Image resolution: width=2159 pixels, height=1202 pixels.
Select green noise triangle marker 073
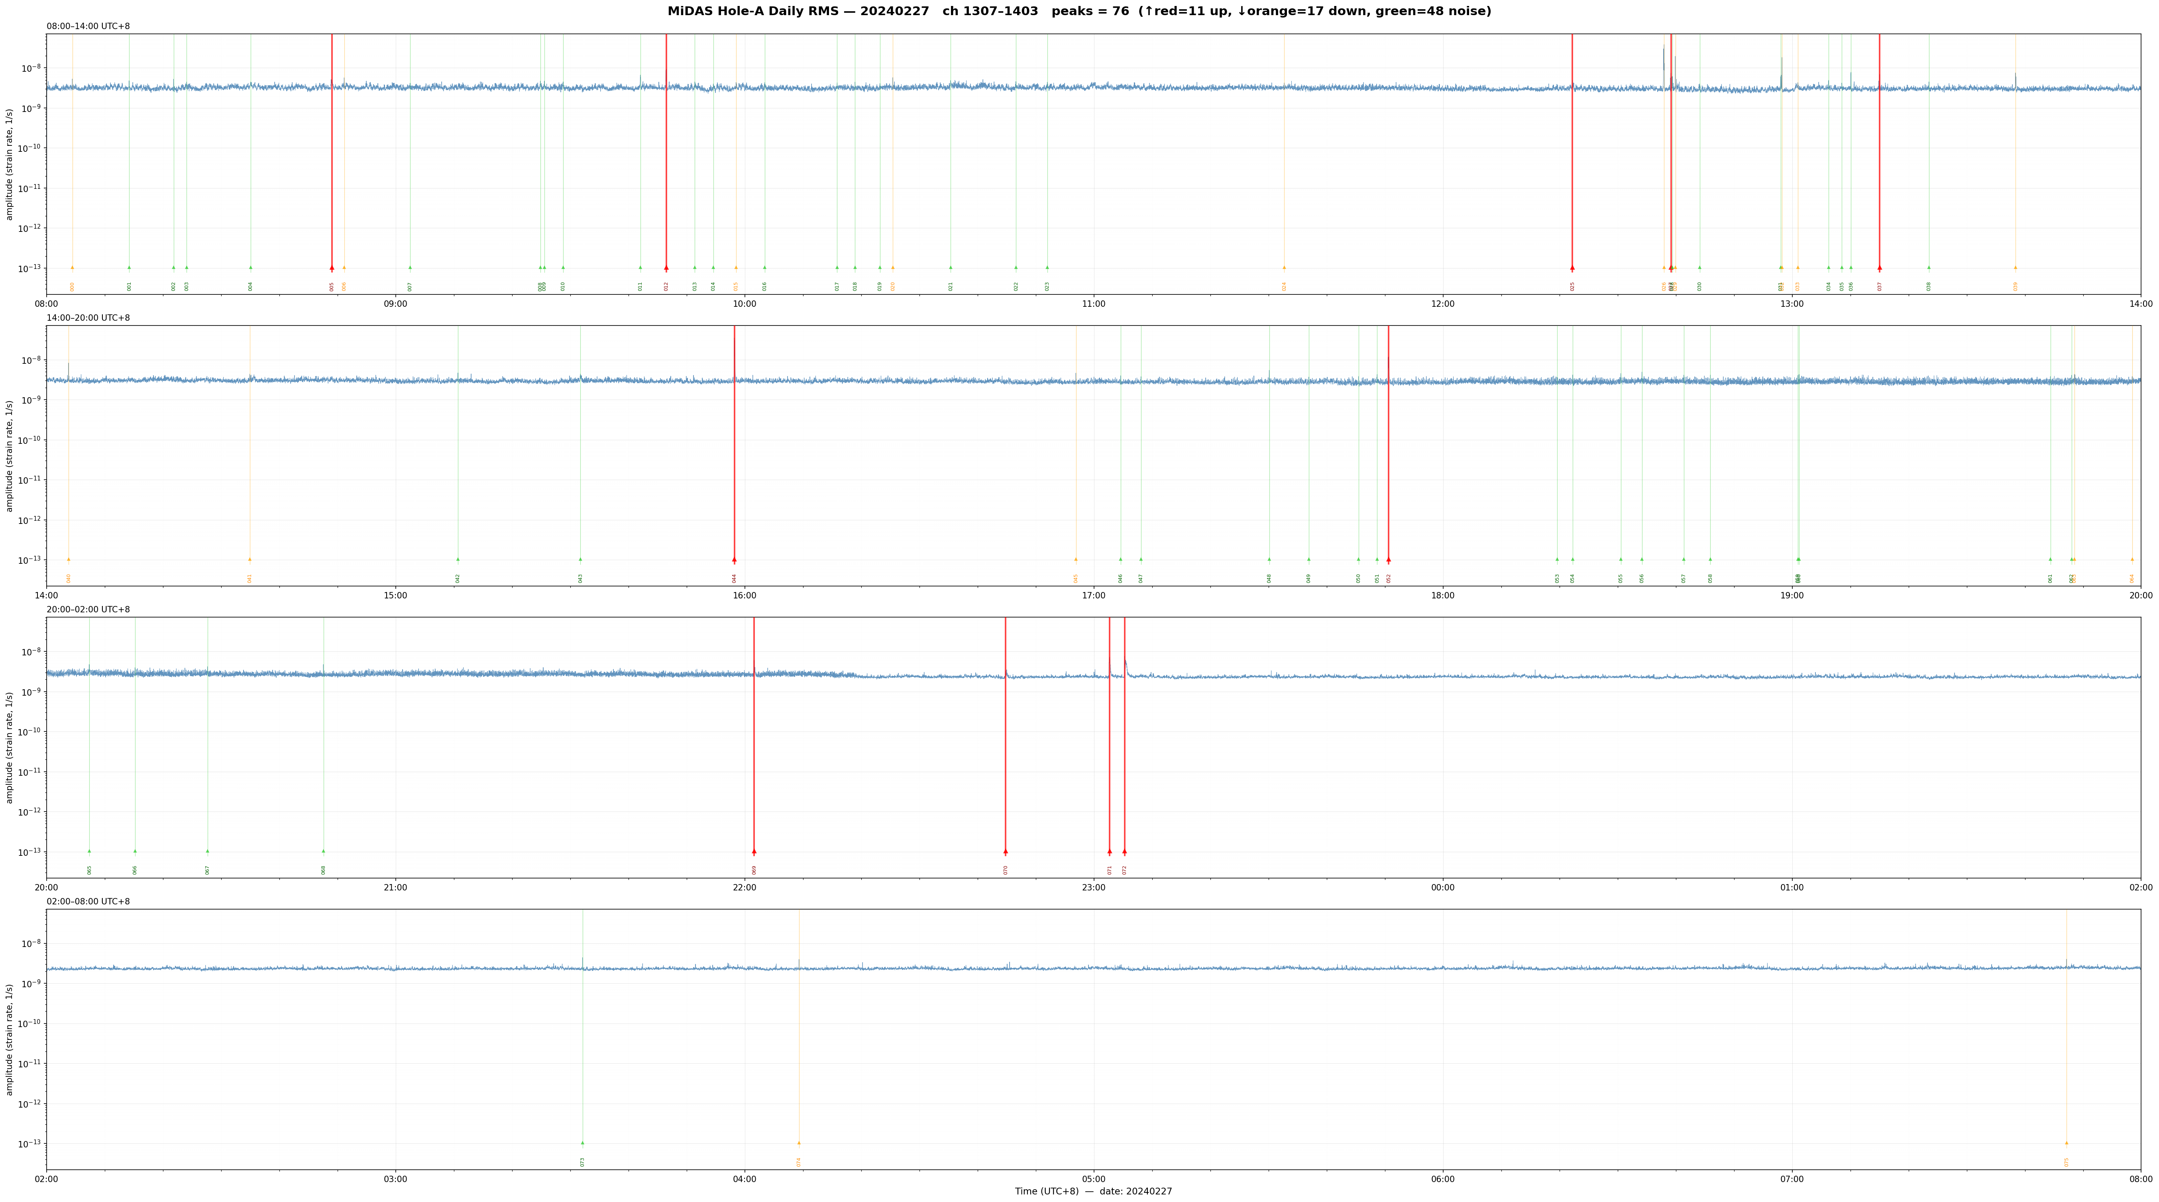point(582,1143)
